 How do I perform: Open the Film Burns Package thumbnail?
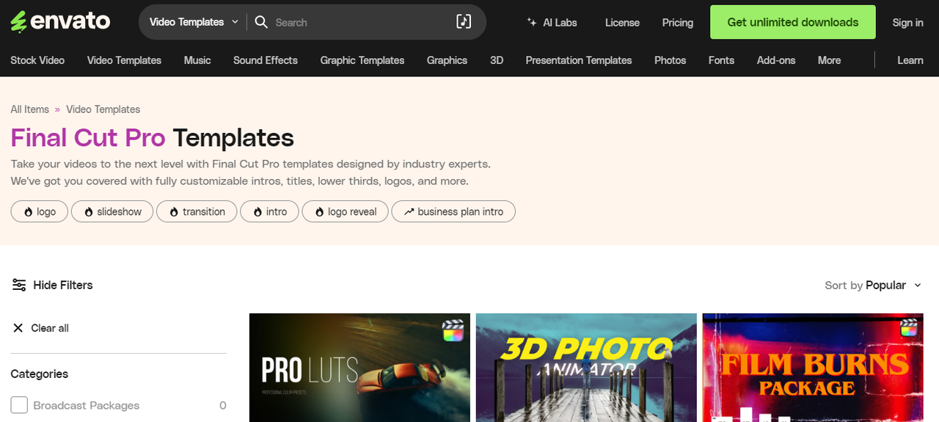click(x=813, y=368)
